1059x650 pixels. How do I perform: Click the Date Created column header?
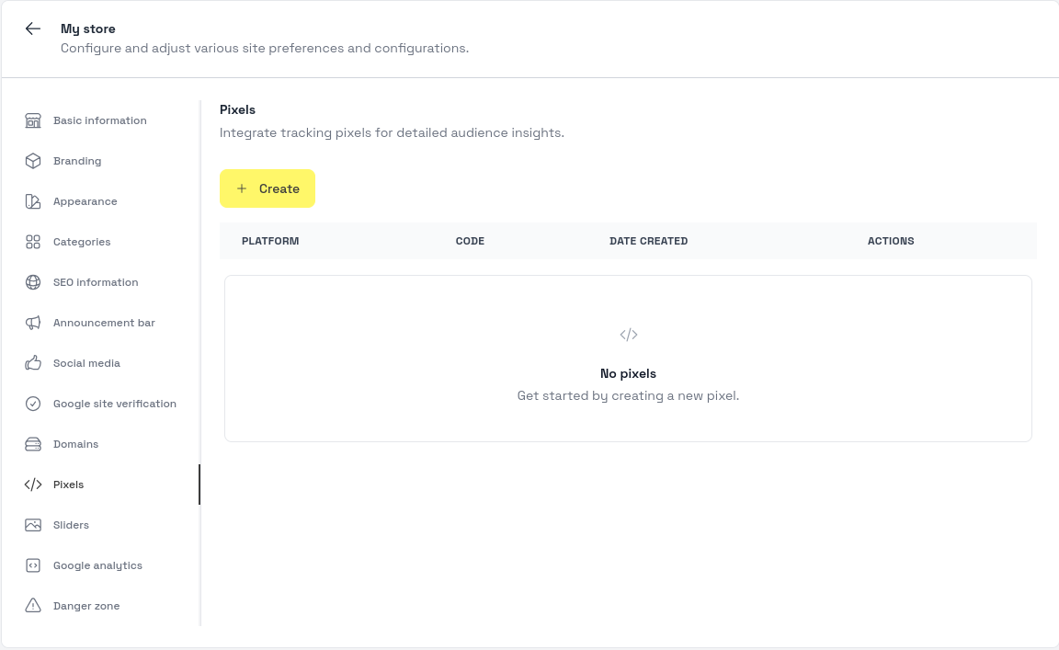tap(648, 241)
